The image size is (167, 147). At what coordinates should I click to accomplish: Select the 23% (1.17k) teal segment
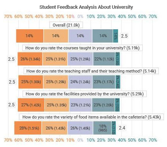click(x=104, y=82)
